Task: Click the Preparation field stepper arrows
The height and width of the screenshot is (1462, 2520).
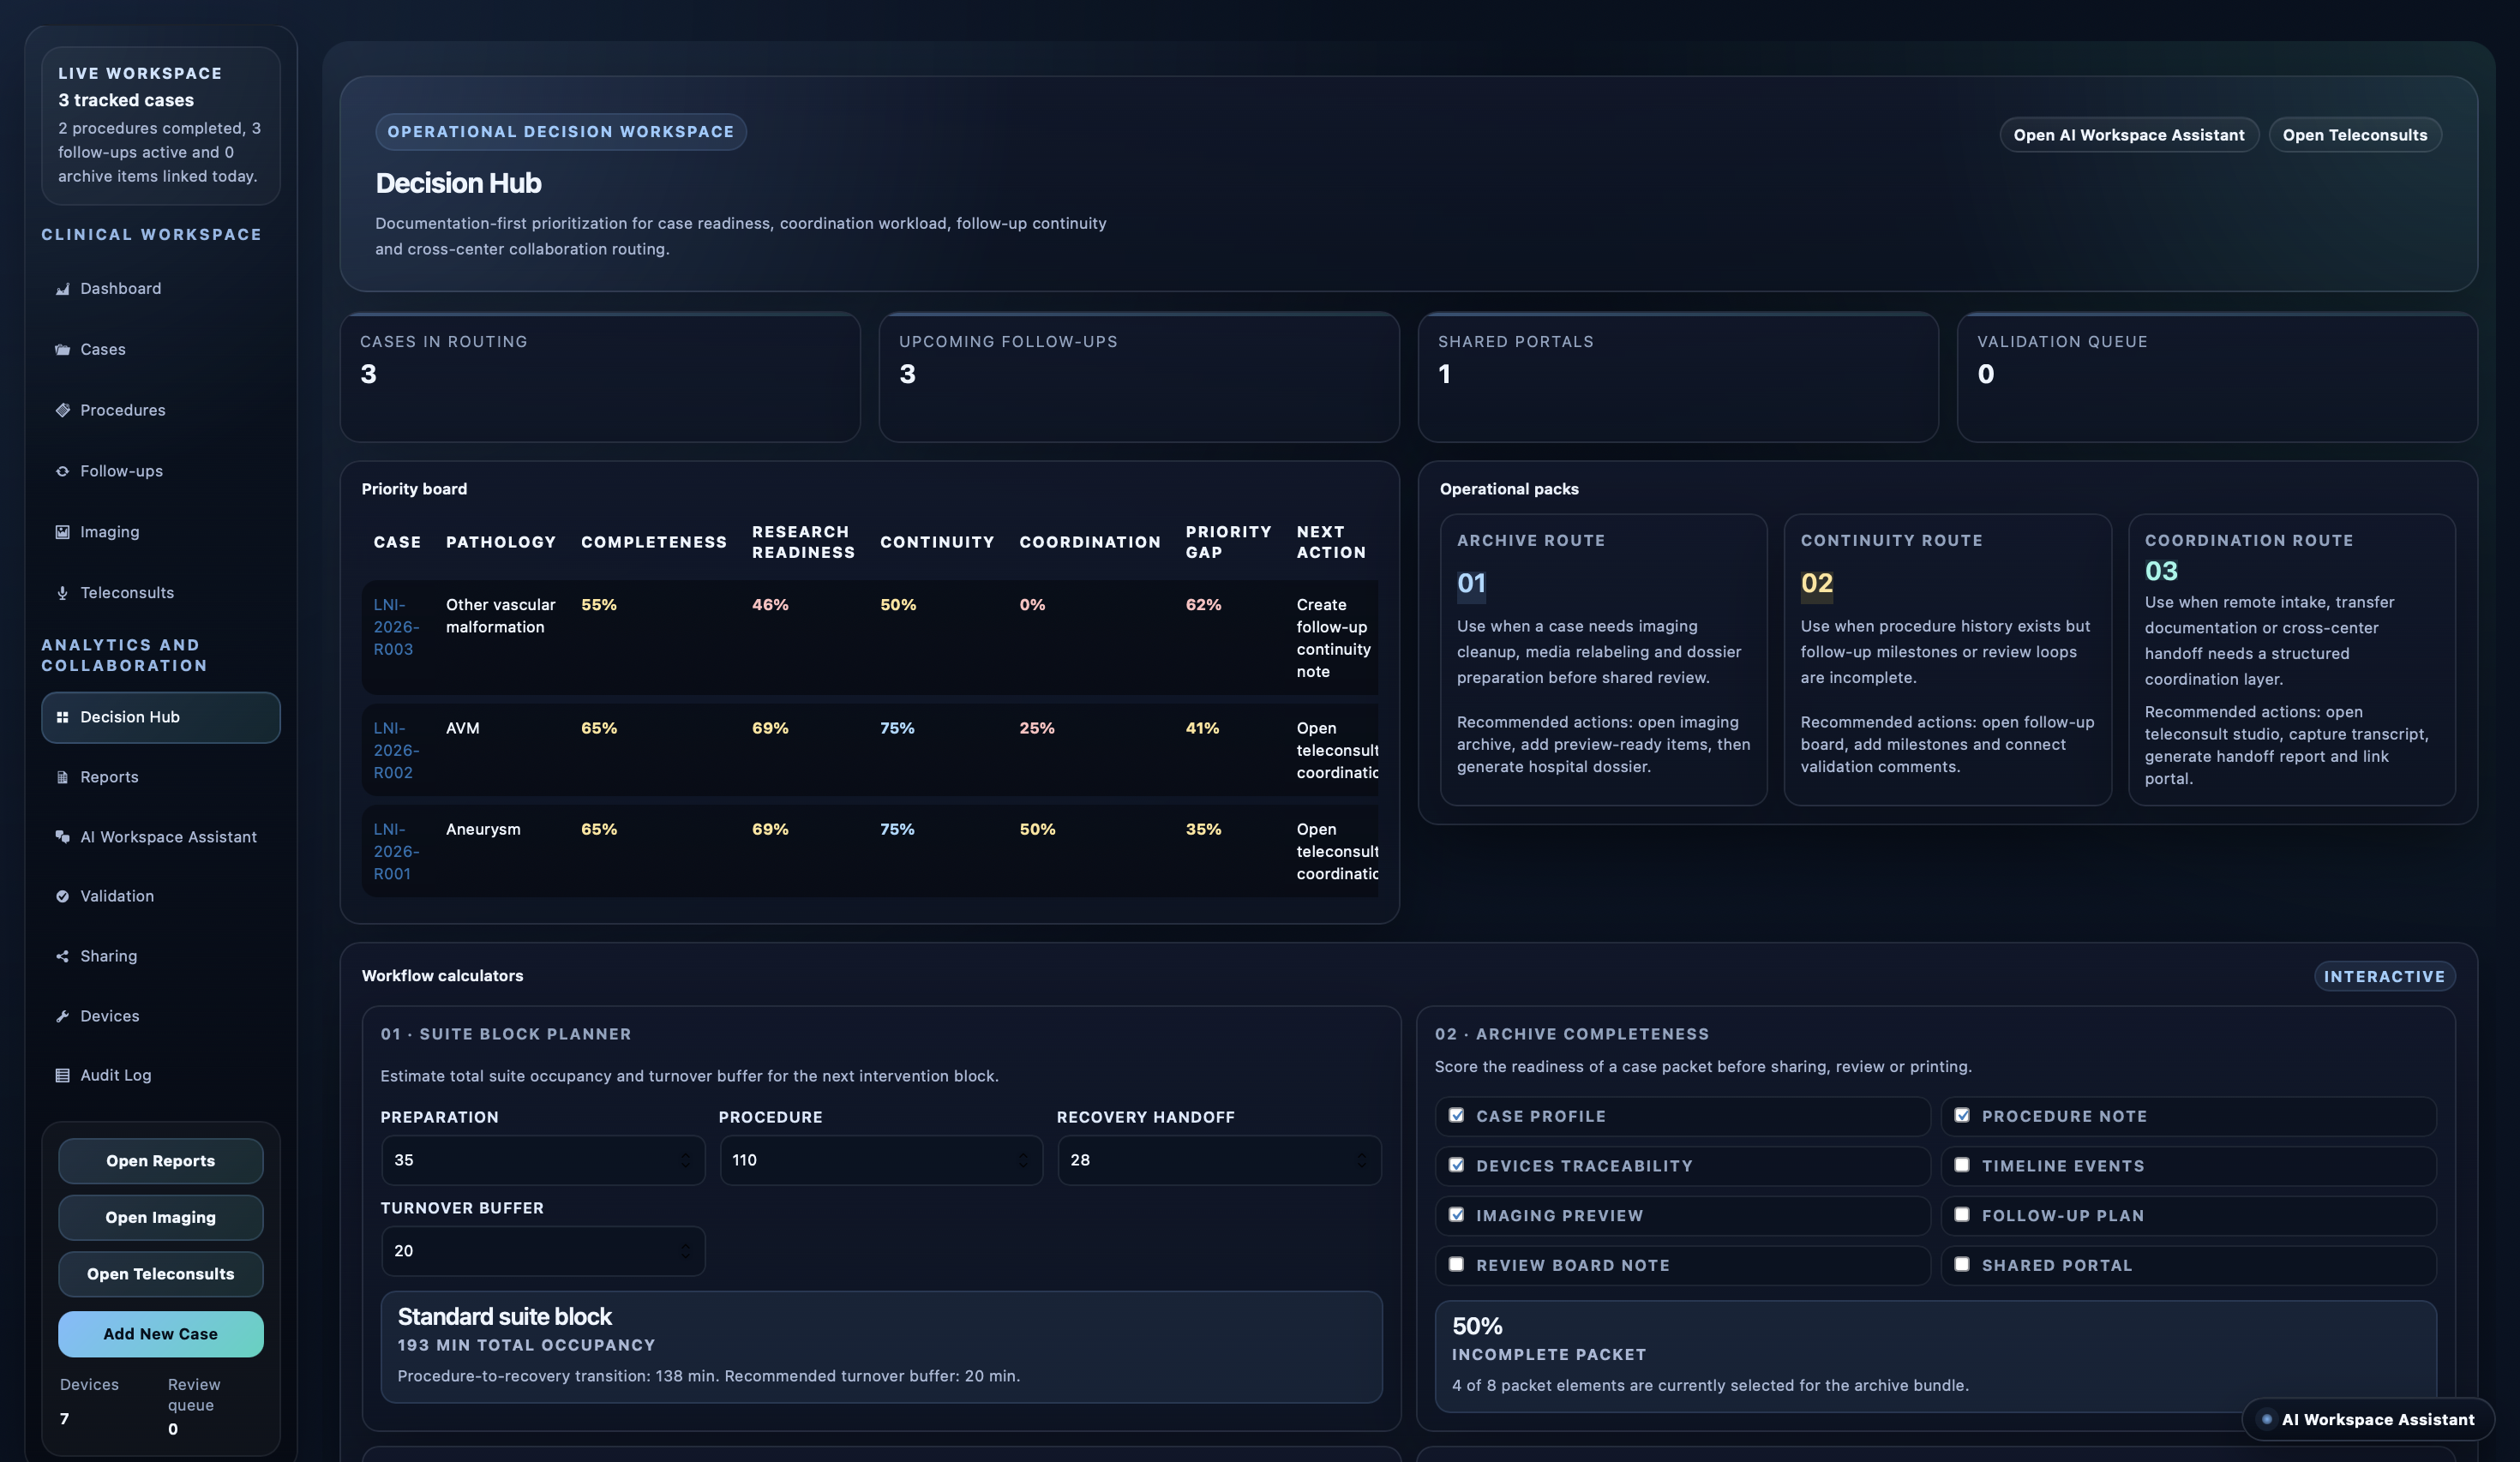Action: 685,1160
